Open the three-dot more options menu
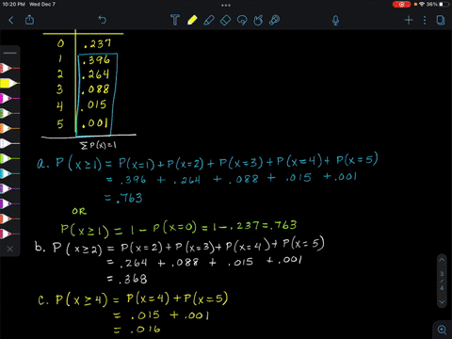Screen dimensions: 452x339 425,21
